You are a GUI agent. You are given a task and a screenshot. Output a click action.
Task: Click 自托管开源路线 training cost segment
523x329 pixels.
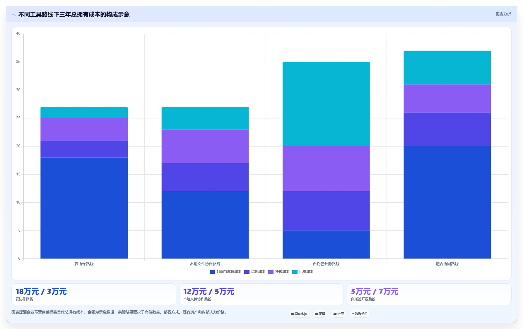(x=326, y=211)
